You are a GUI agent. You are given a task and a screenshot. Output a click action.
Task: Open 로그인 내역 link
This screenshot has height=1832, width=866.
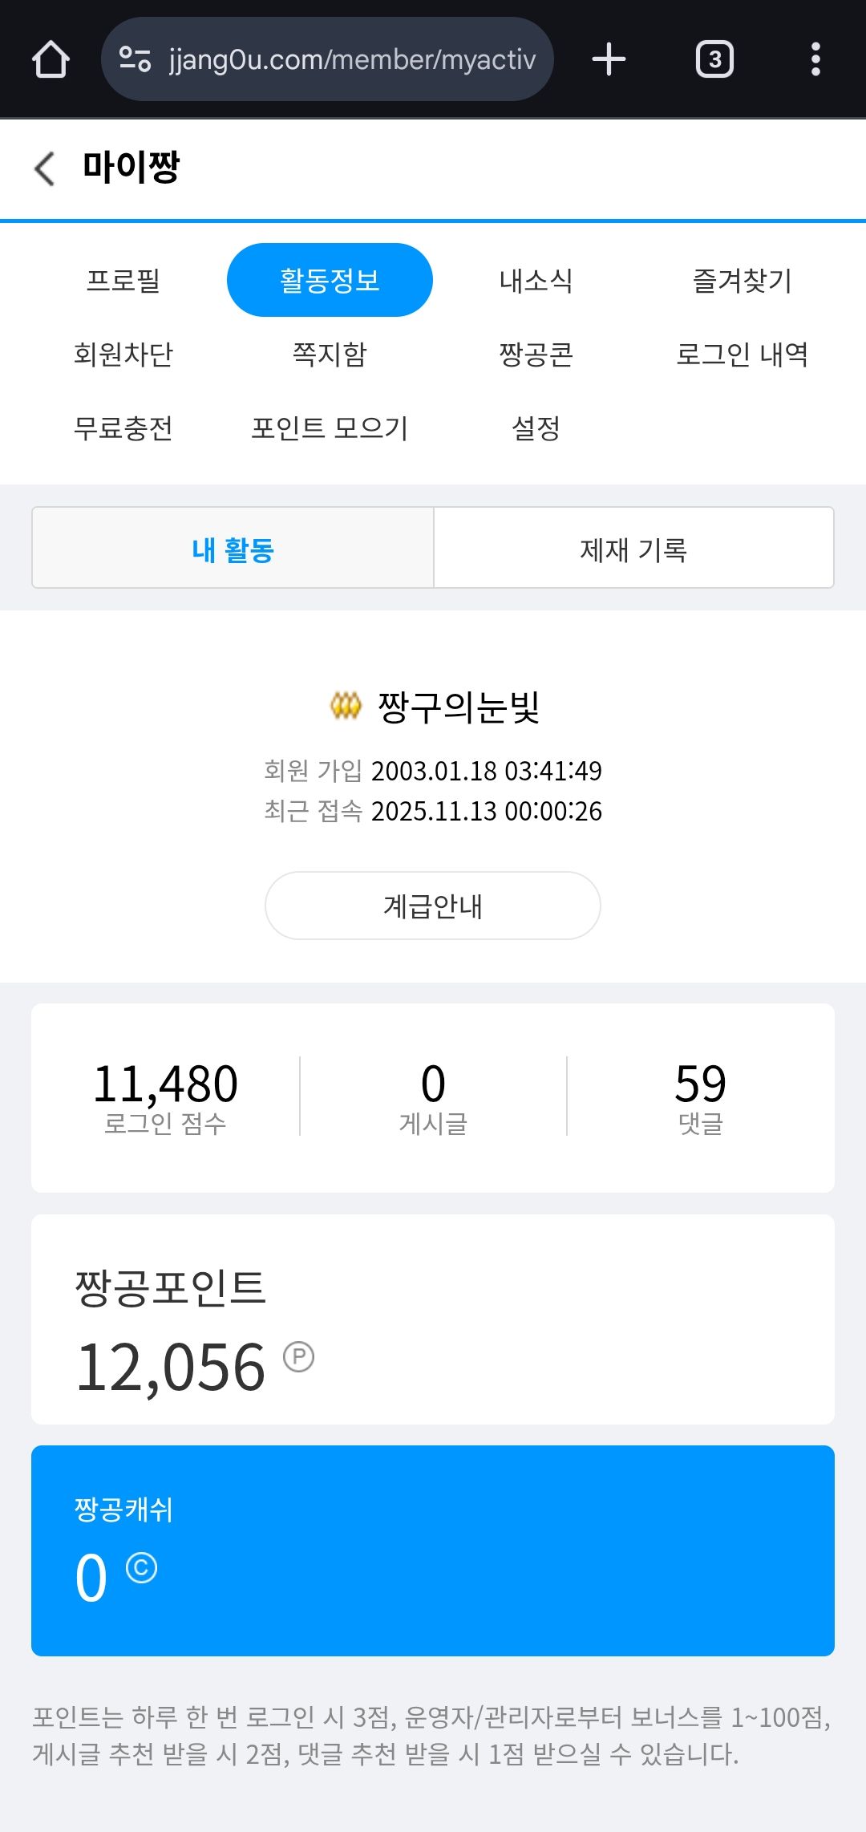pyautogui.click(x=742, y=355)
